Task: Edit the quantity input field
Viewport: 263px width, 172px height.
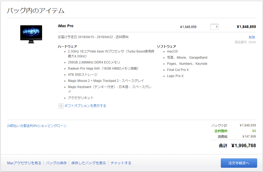Action: pos(214,27)
